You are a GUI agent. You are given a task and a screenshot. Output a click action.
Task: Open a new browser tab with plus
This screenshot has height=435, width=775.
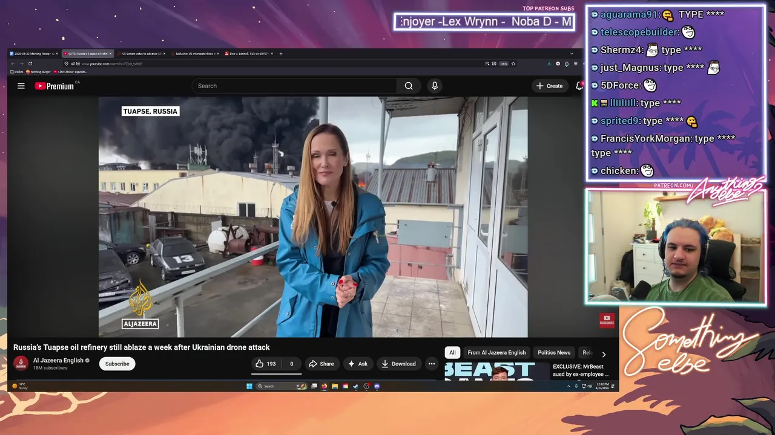[x=281, y=53]
